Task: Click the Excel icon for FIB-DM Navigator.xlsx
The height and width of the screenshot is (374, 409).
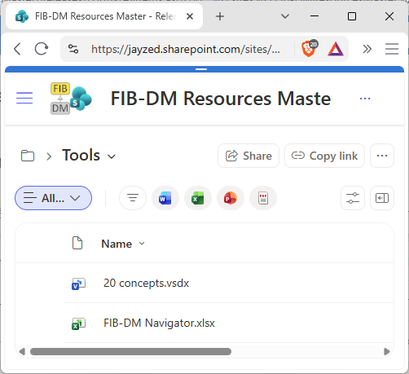Action: point(78,323)
